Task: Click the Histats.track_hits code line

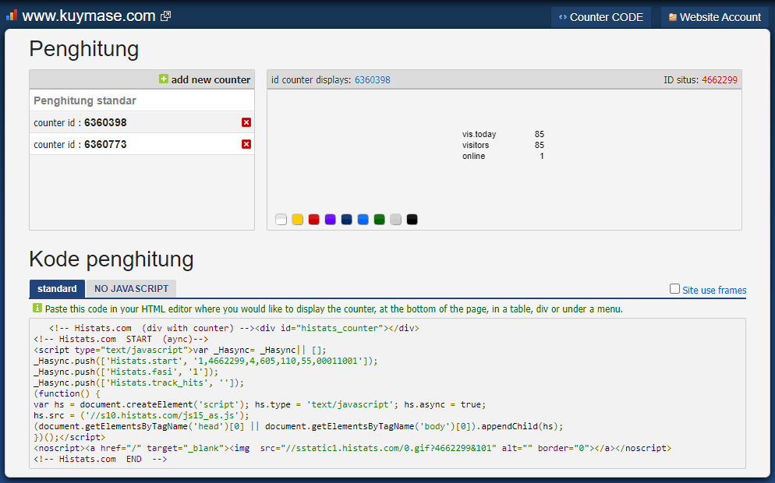Action: (x=139, y=383)
